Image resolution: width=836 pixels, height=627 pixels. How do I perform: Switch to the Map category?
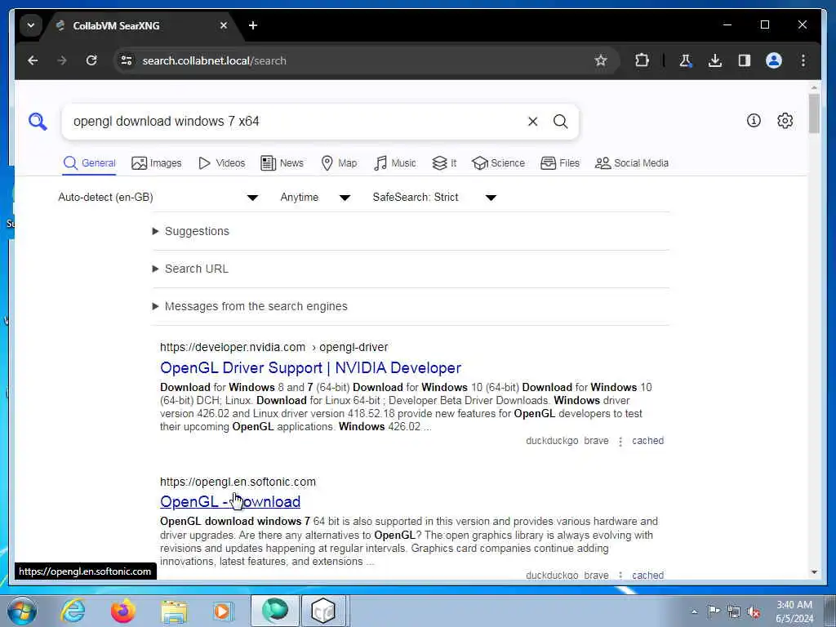click(x=339, y=163)
